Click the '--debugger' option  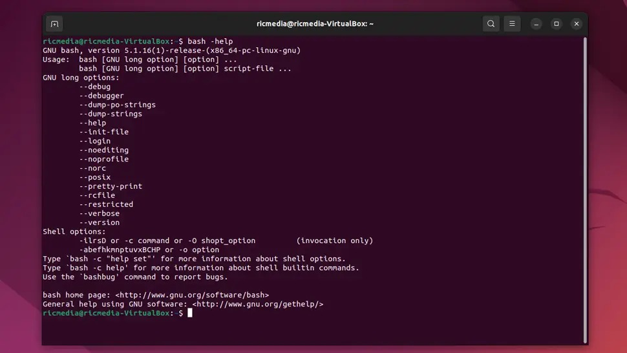[x=101, y=96]
